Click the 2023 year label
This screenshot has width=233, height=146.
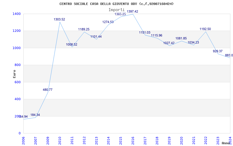tap(218, 141)
